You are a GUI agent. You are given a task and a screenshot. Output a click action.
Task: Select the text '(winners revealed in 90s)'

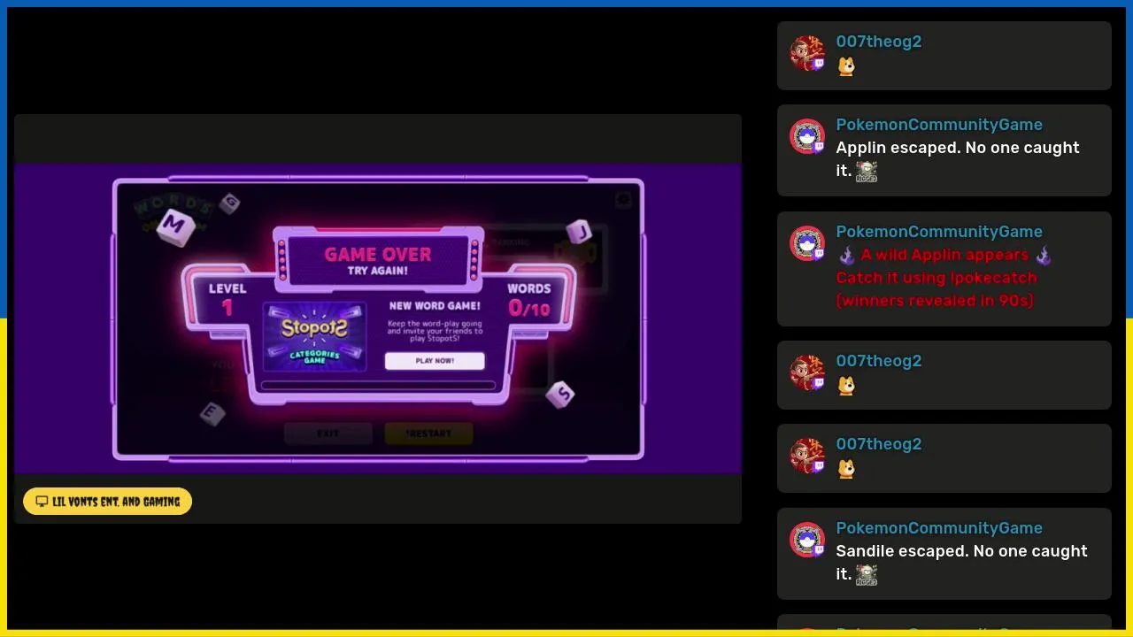point(935,301)
